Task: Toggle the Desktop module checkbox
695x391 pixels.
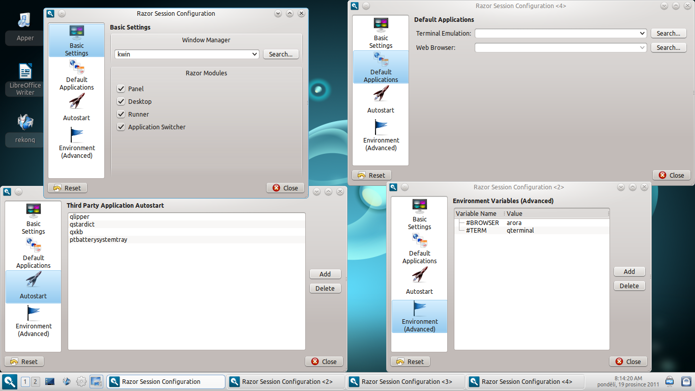Action: click(x=121, y=101)
